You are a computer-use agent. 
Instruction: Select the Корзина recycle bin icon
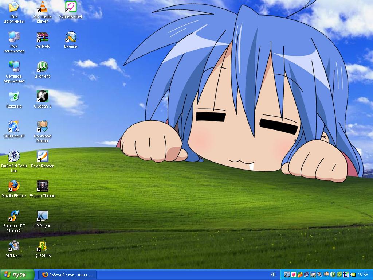coord(14,100)
